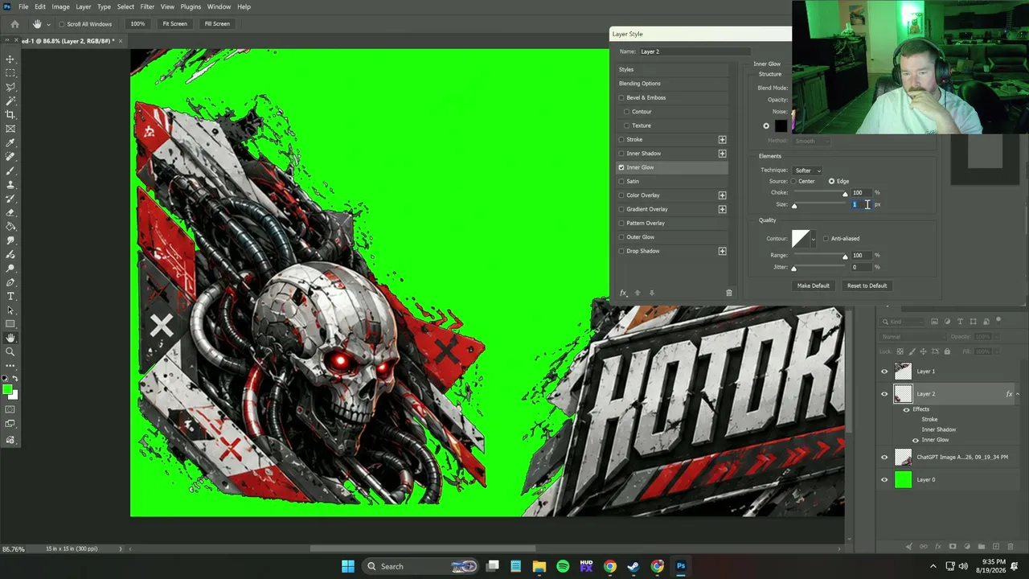
Task: Click the Range slider handle
Action: [x=845, y=257]
